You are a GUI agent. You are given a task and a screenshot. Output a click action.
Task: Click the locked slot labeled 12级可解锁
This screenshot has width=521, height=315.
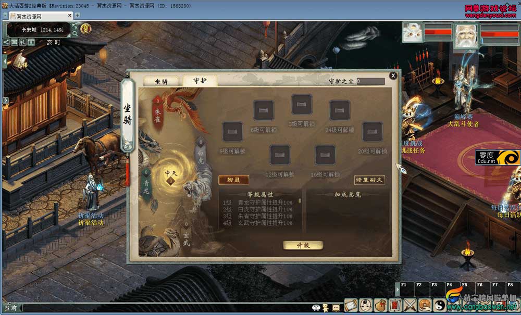click(280, 155)
